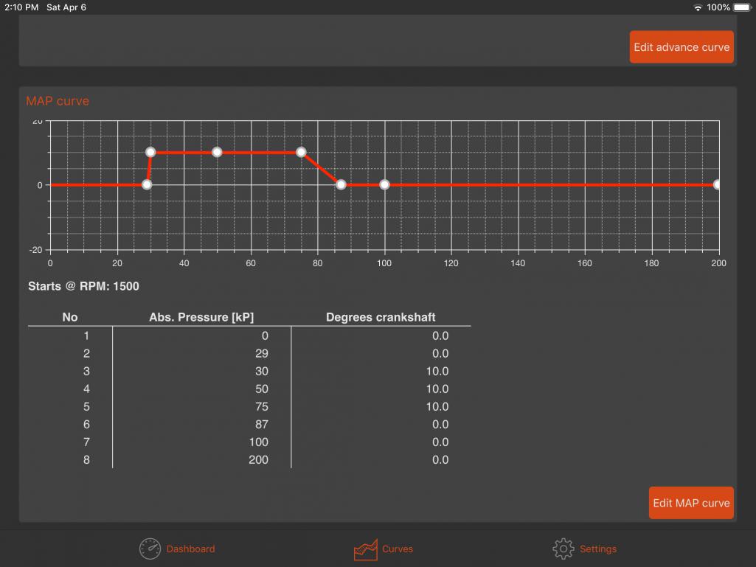Viewport: 756px width, 567px height.
Task: Tap the Settings gear icon
Action: [563, 549]
